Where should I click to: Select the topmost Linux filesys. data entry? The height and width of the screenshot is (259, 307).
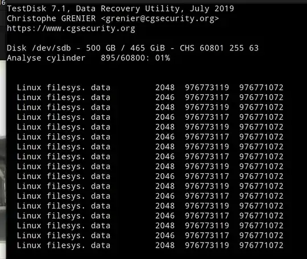point(150,87)
